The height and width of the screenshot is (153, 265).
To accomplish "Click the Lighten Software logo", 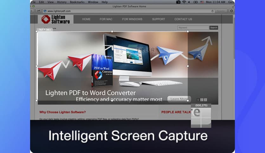I will coord(55,19).
